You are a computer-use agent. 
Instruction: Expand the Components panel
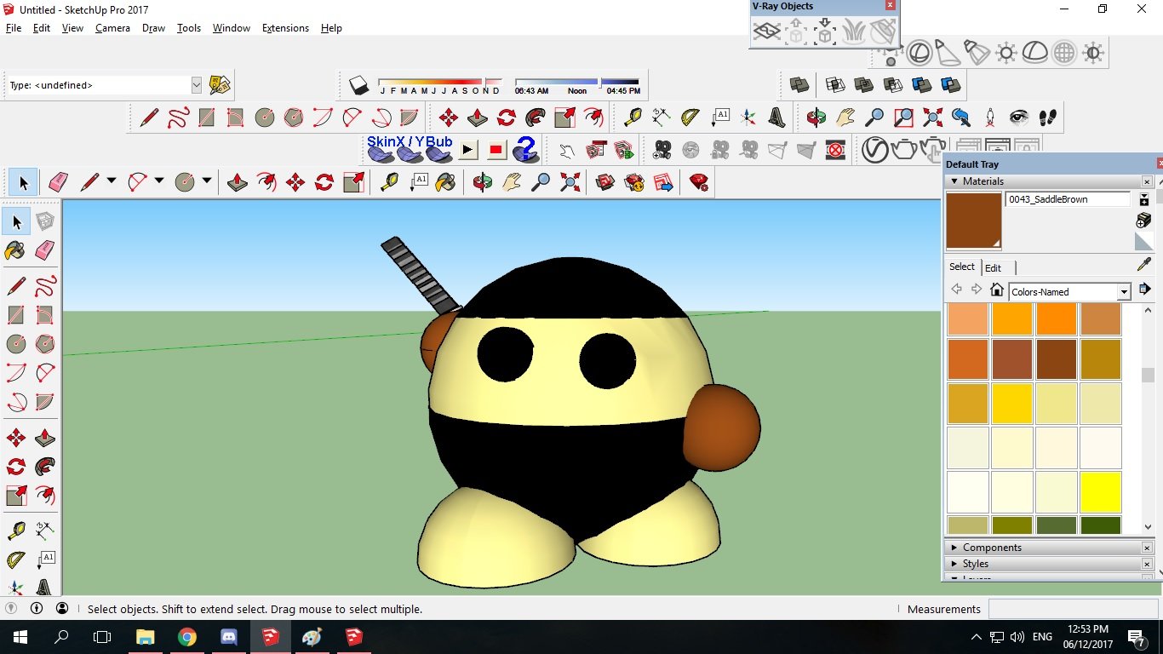click(992, 548)
